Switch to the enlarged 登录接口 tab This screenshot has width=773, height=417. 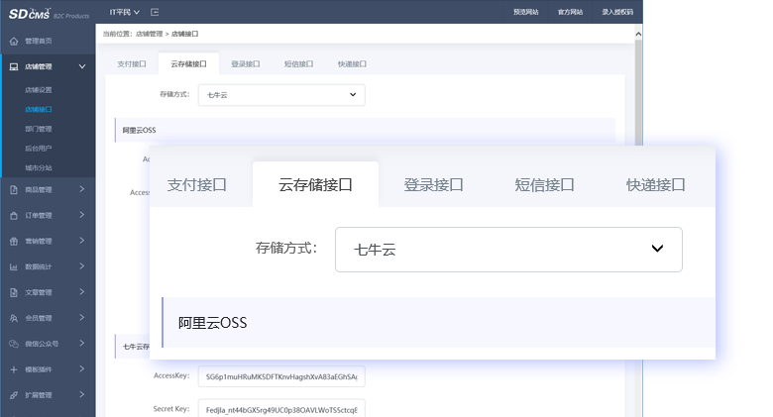coord(433,185)
